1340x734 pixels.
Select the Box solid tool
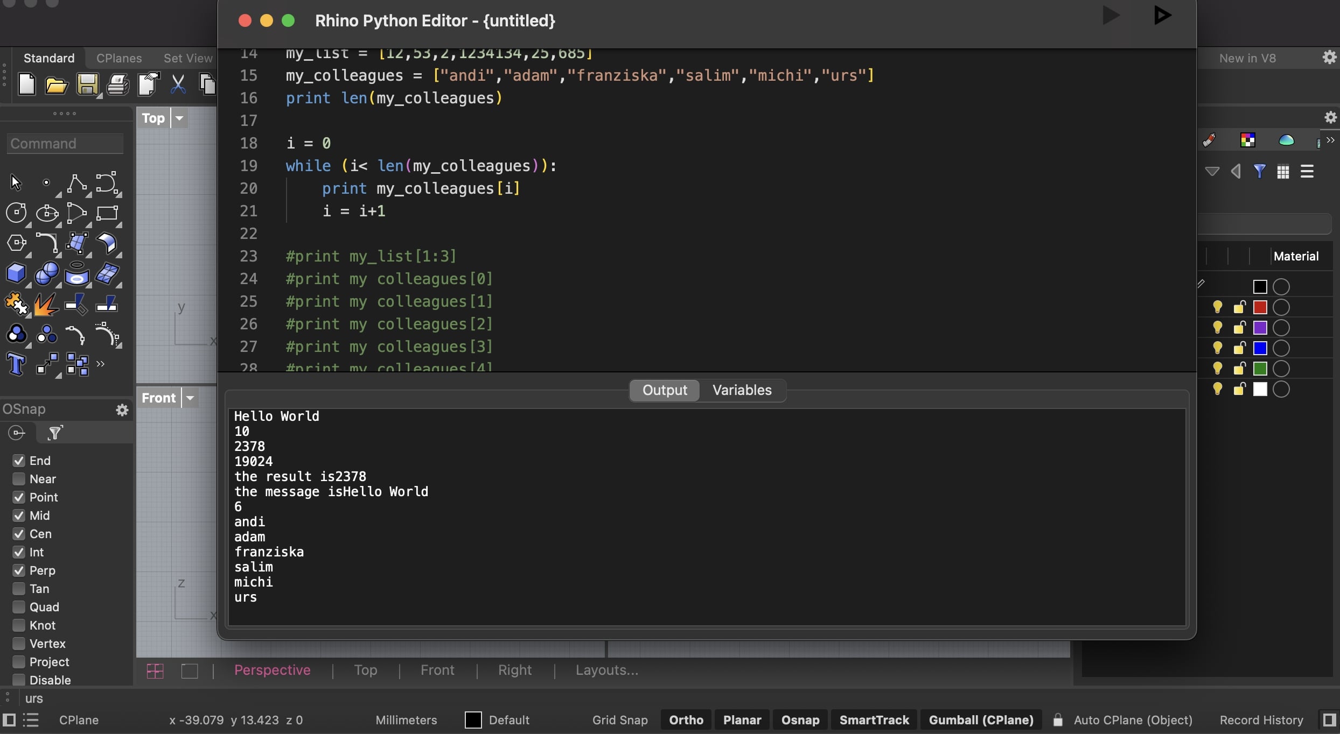point(16,273)
